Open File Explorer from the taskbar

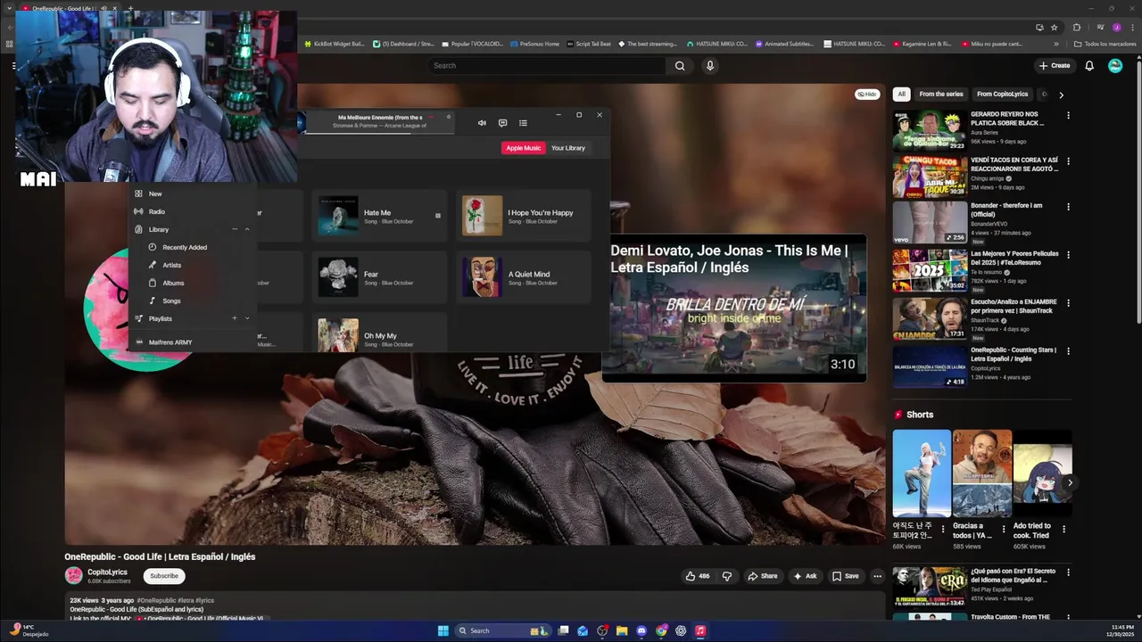coord(622,630)
